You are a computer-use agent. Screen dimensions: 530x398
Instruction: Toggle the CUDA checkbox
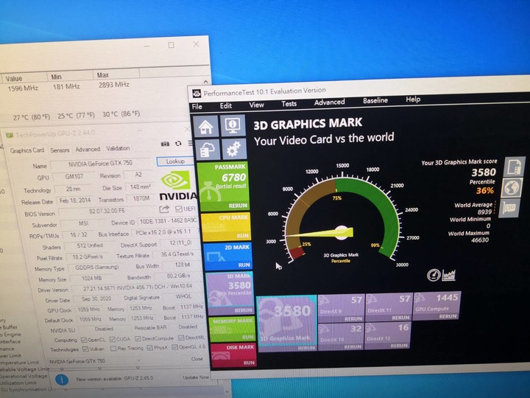point(112,339)
